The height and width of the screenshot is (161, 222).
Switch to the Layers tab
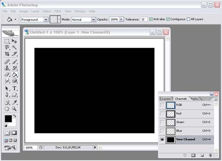coord(166,99)
